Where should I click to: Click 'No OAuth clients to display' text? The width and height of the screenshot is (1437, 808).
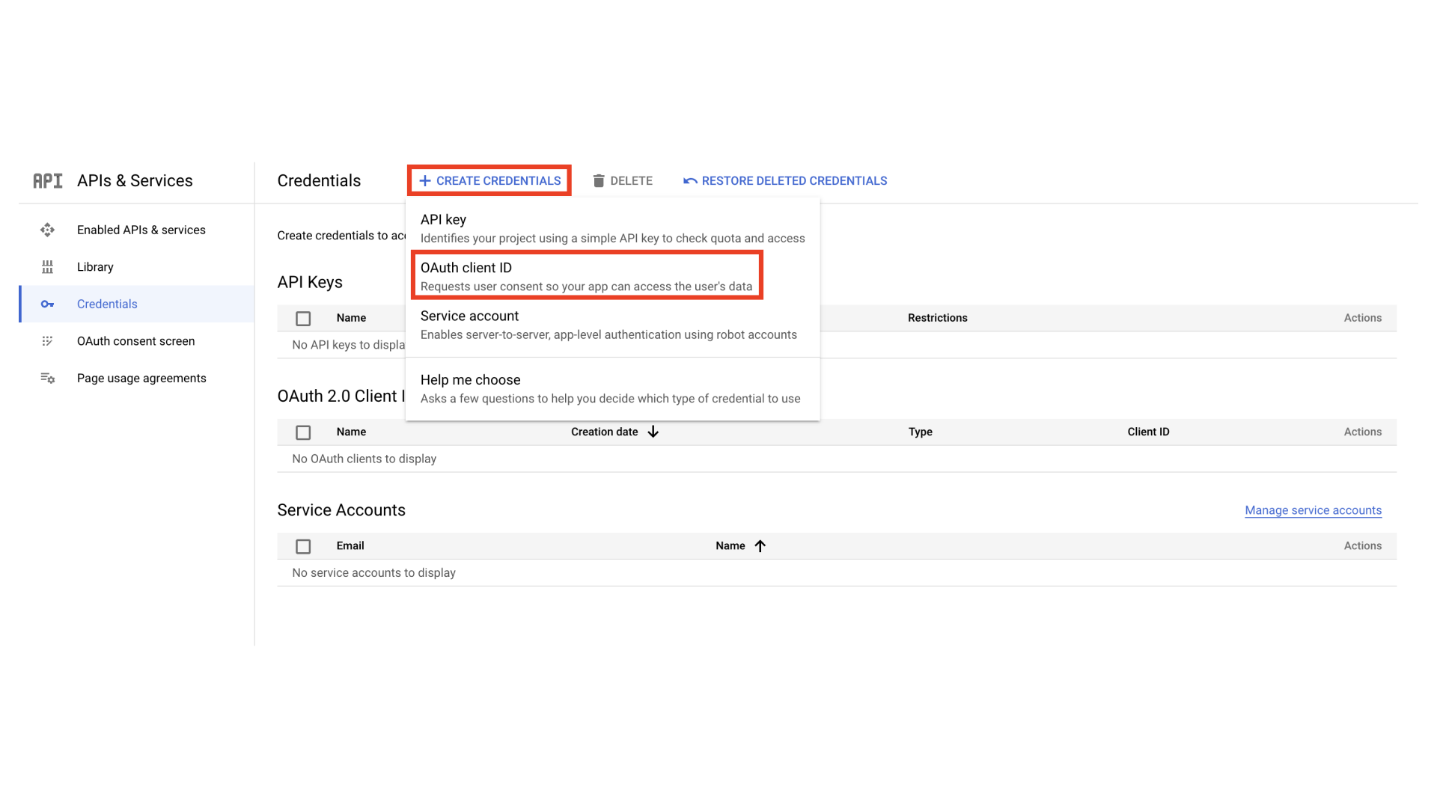pos(364,459)
